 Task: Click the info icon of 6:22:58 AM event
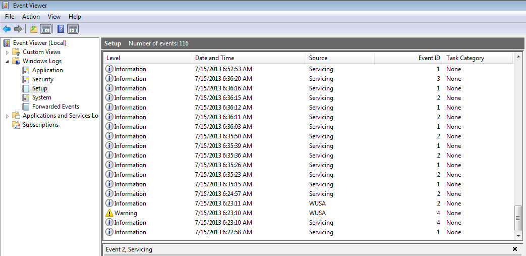click(109, 232)
